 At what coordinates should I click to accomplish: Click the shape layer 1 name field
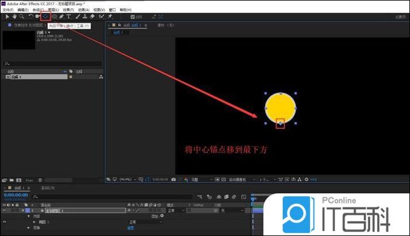point(85,210)
